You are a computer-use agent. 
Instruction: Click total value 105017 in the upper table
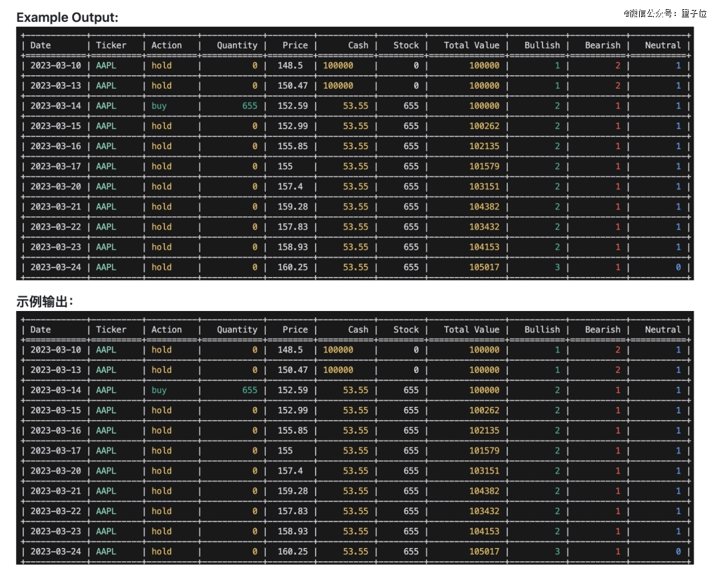coord(484,267)
